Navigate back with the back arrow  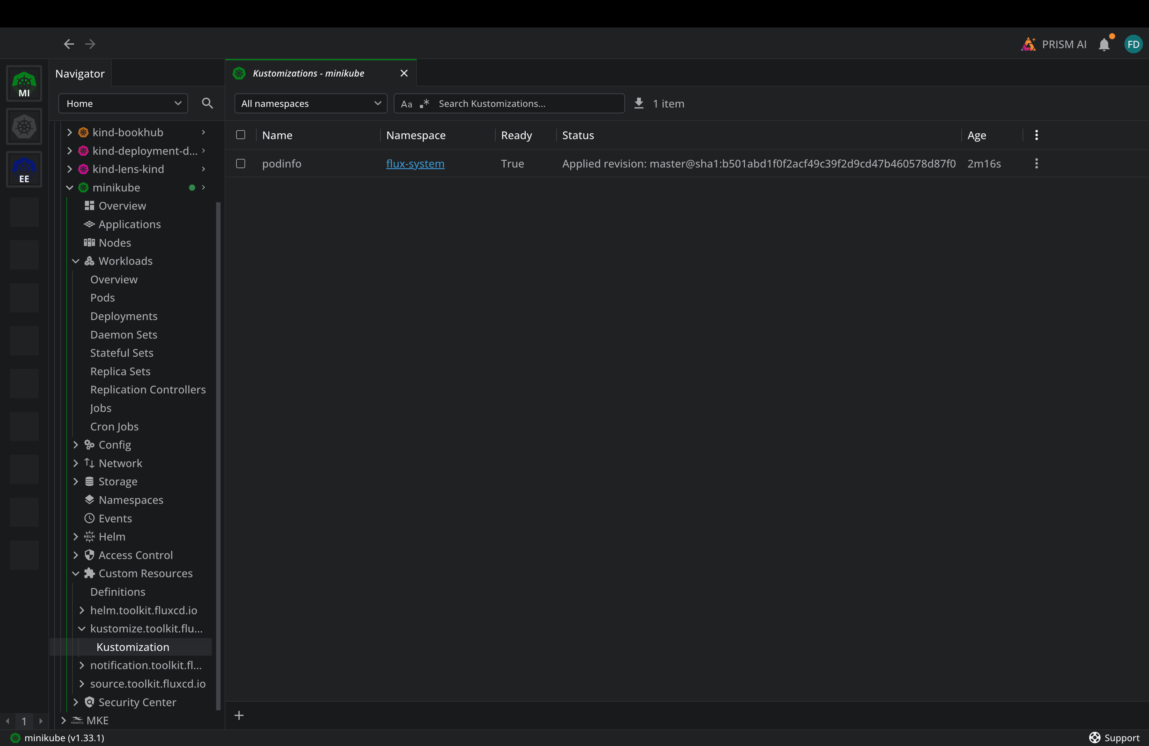pos(69,43)
